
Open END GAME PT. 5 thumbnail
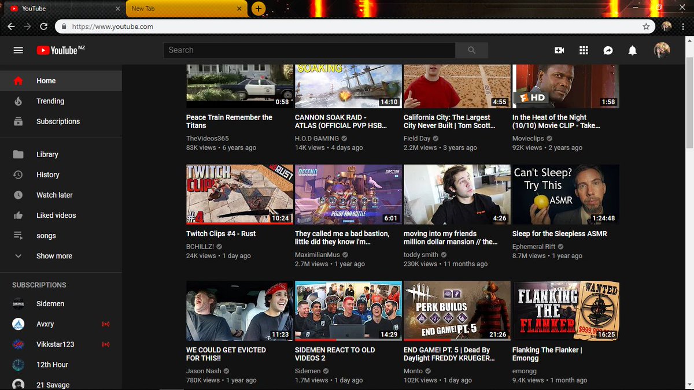457,311
